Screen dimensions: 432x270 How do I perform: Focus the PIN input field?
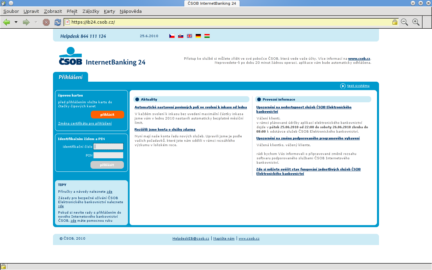pos(108,155)
